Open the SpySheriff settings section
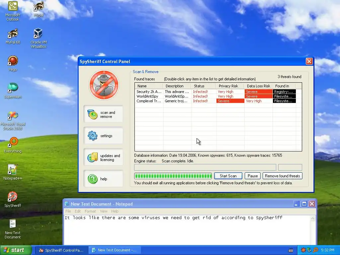The height and width of the screenshot is (255, 340). [x=103, y=136]
